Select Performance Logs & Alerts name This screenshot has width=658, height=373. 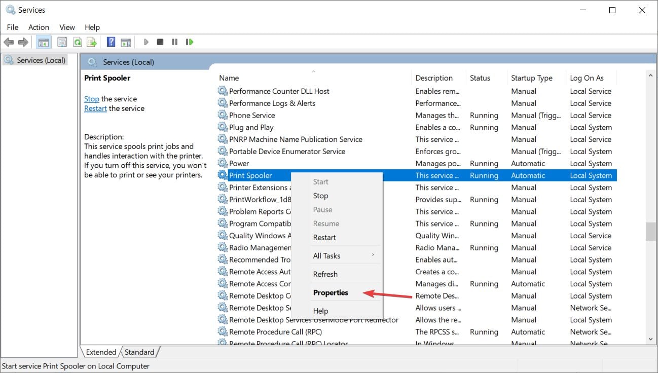tap(272, 103)
